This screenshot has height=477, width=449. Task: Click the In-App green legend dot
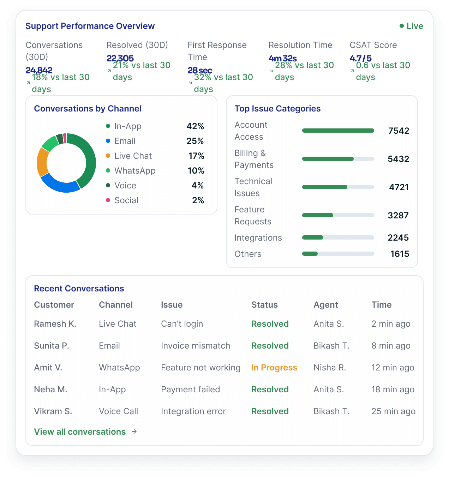tap(108, 126)
